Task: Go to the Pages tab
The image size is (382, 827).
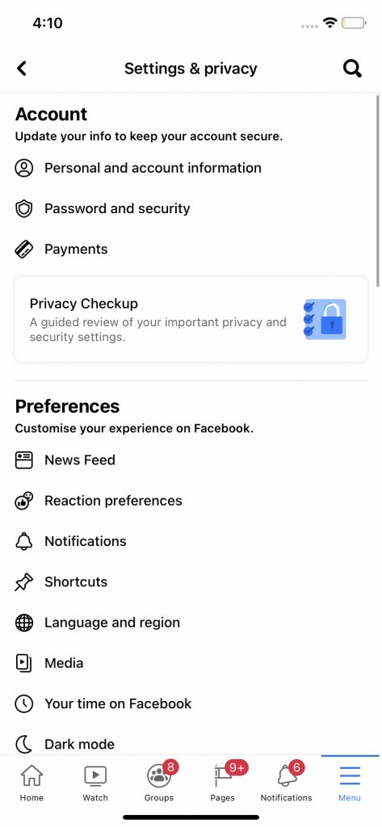Action: tap(223, 782)
